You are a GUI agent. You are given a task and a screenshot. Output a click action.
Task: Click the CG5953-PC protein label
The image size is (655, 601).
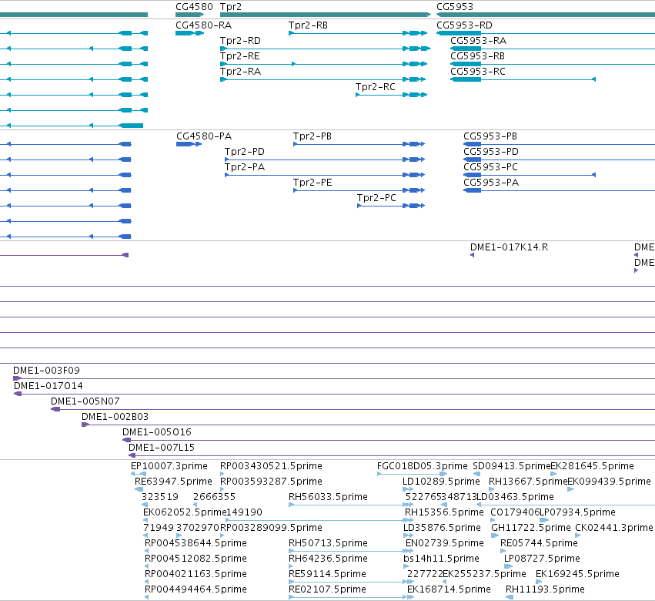click(x=490, y=167)
